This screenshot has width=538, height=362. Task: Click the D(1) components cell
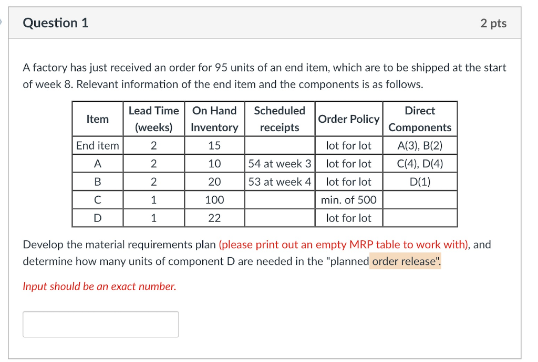coord(420,182)
